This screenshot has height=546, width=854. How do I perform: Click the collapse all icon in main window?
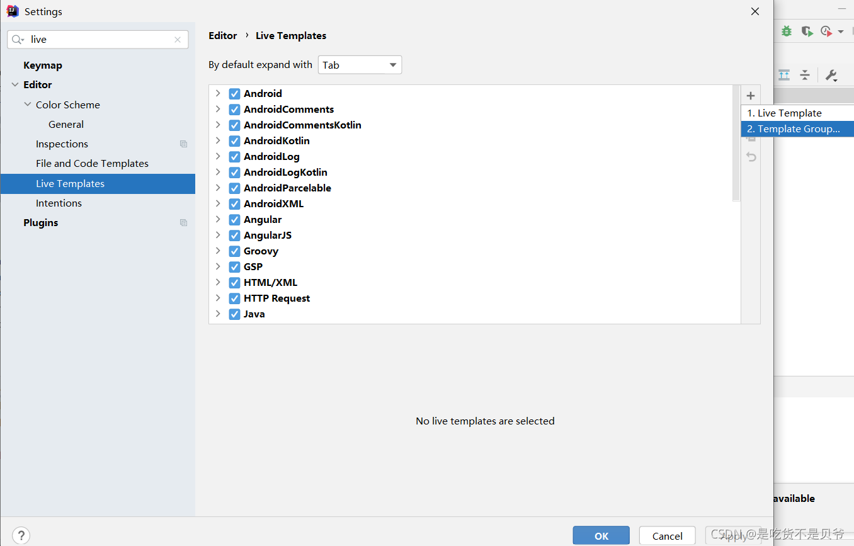(805, 75)
